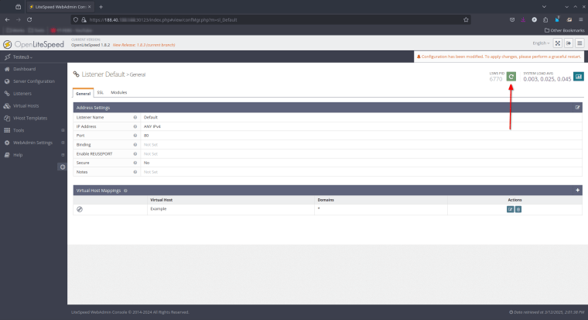Open the list all tabs dropdown
The width and height of the screenshot is (588, 320).
point(544,7)
